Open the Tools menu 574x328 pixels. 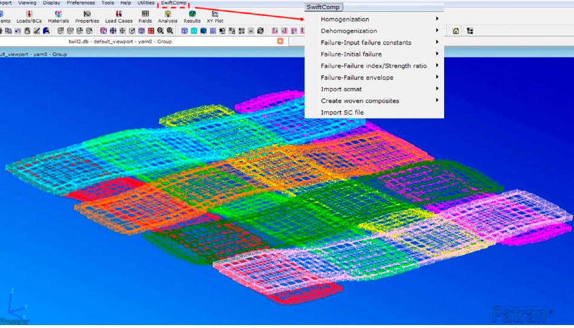[x=108, y=3]
